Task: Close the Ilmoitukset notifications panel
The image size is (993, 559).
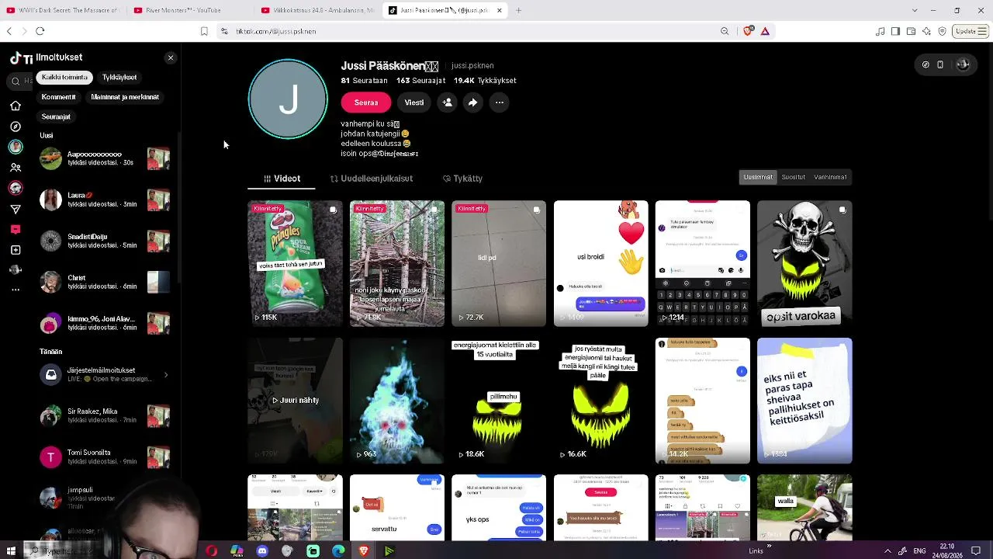Action: pyautogui.click(x=171, y=57)
